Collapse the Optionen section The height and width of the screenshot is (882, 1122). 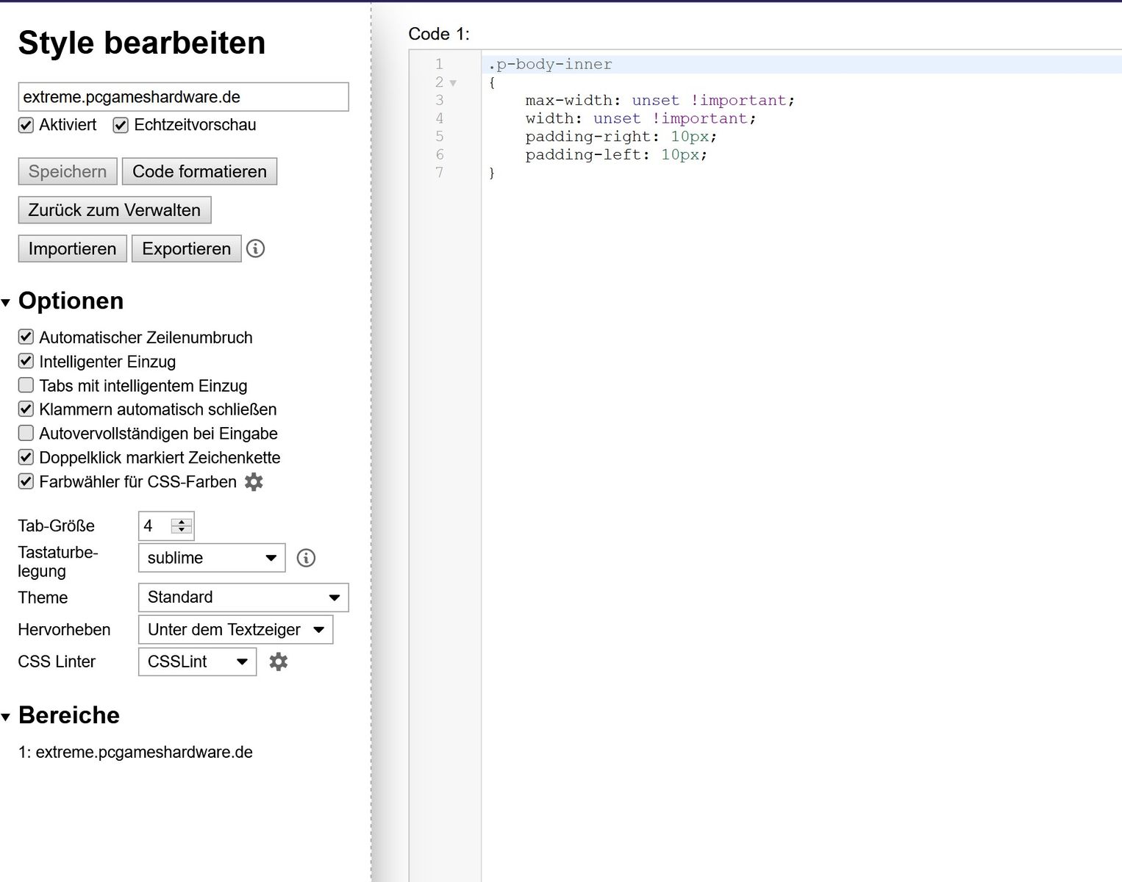pos(7,302)
